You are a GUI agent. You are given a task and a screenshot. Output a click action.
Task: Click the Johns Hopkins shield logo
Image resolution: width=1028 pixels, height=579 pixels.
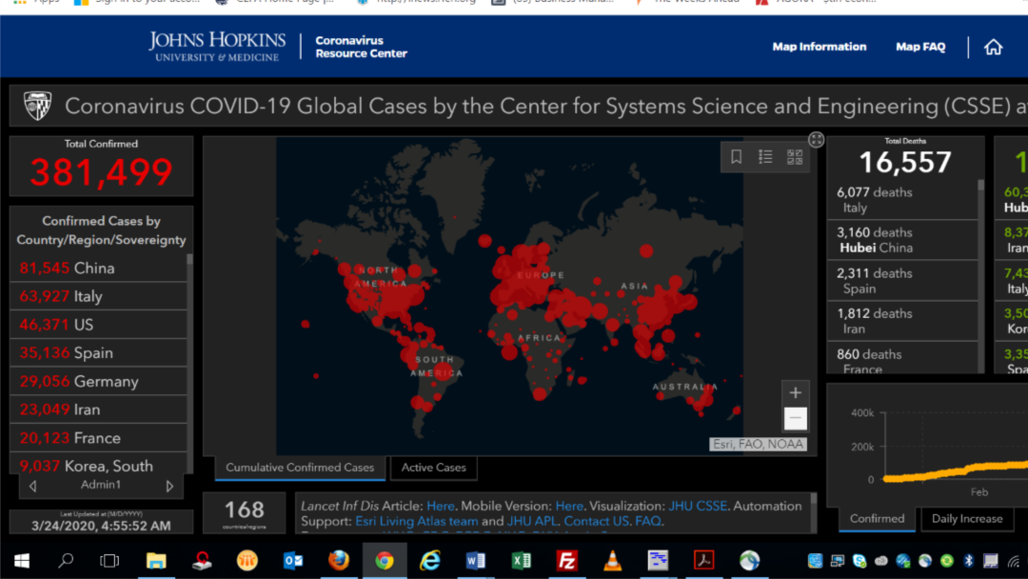pyautogui.click(x=37, y=106)
